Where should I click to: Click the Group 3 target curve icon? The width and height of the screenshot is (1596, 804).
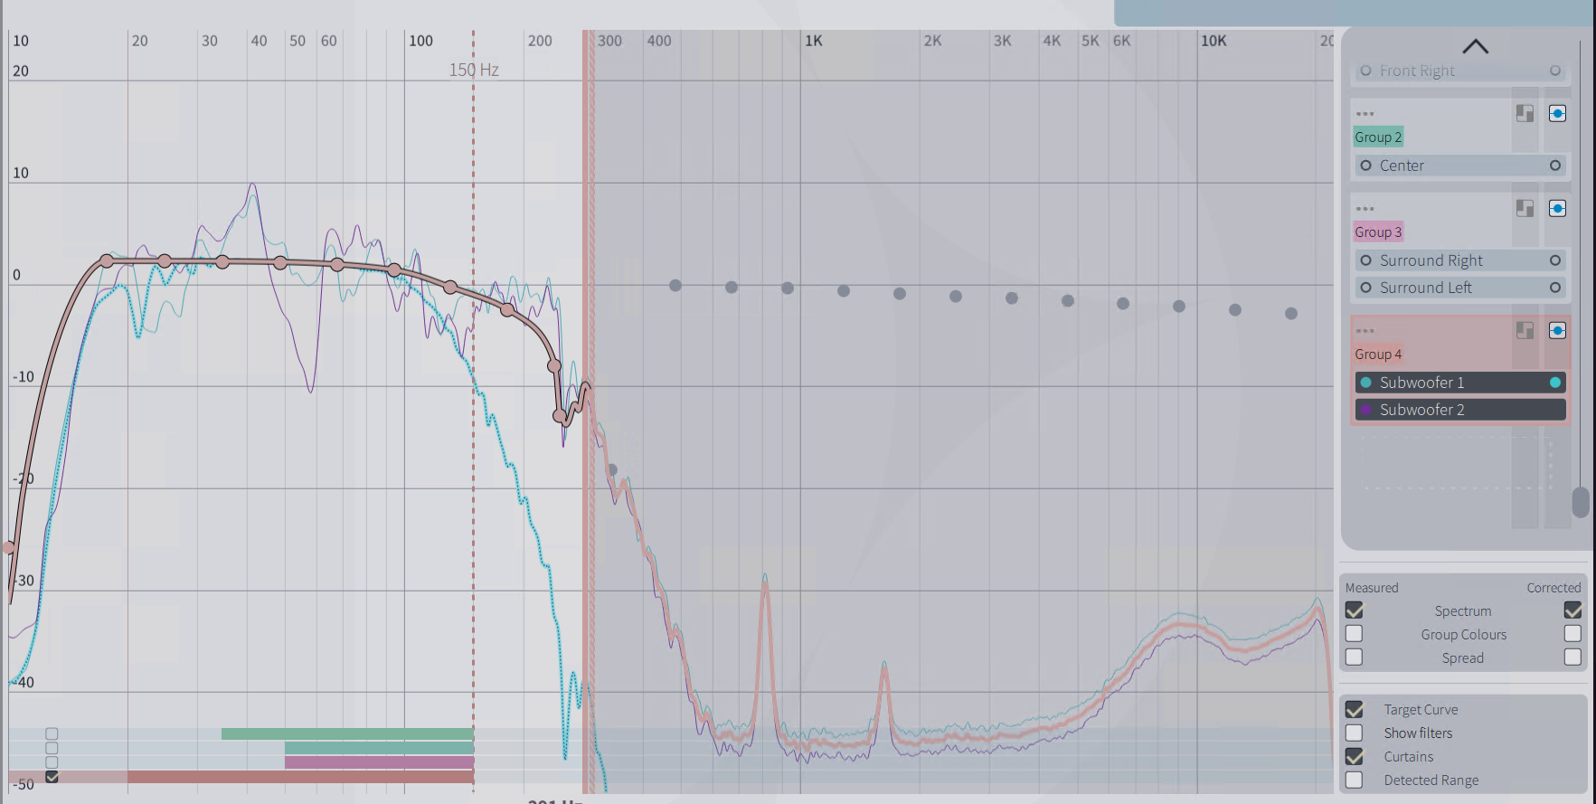pos(1557,209)
